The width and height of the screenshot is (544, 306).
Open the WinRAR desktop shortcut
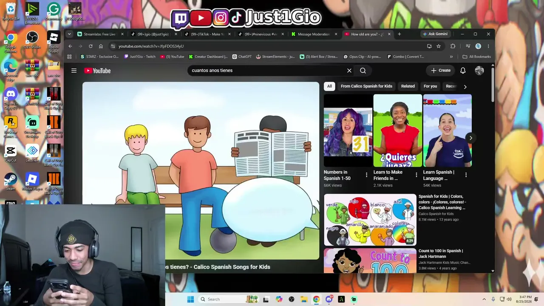pyautogui.click(x=32, y=97)
